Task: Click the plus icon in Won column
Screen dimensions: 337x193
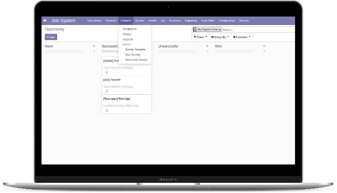Action: pos(264,46)
